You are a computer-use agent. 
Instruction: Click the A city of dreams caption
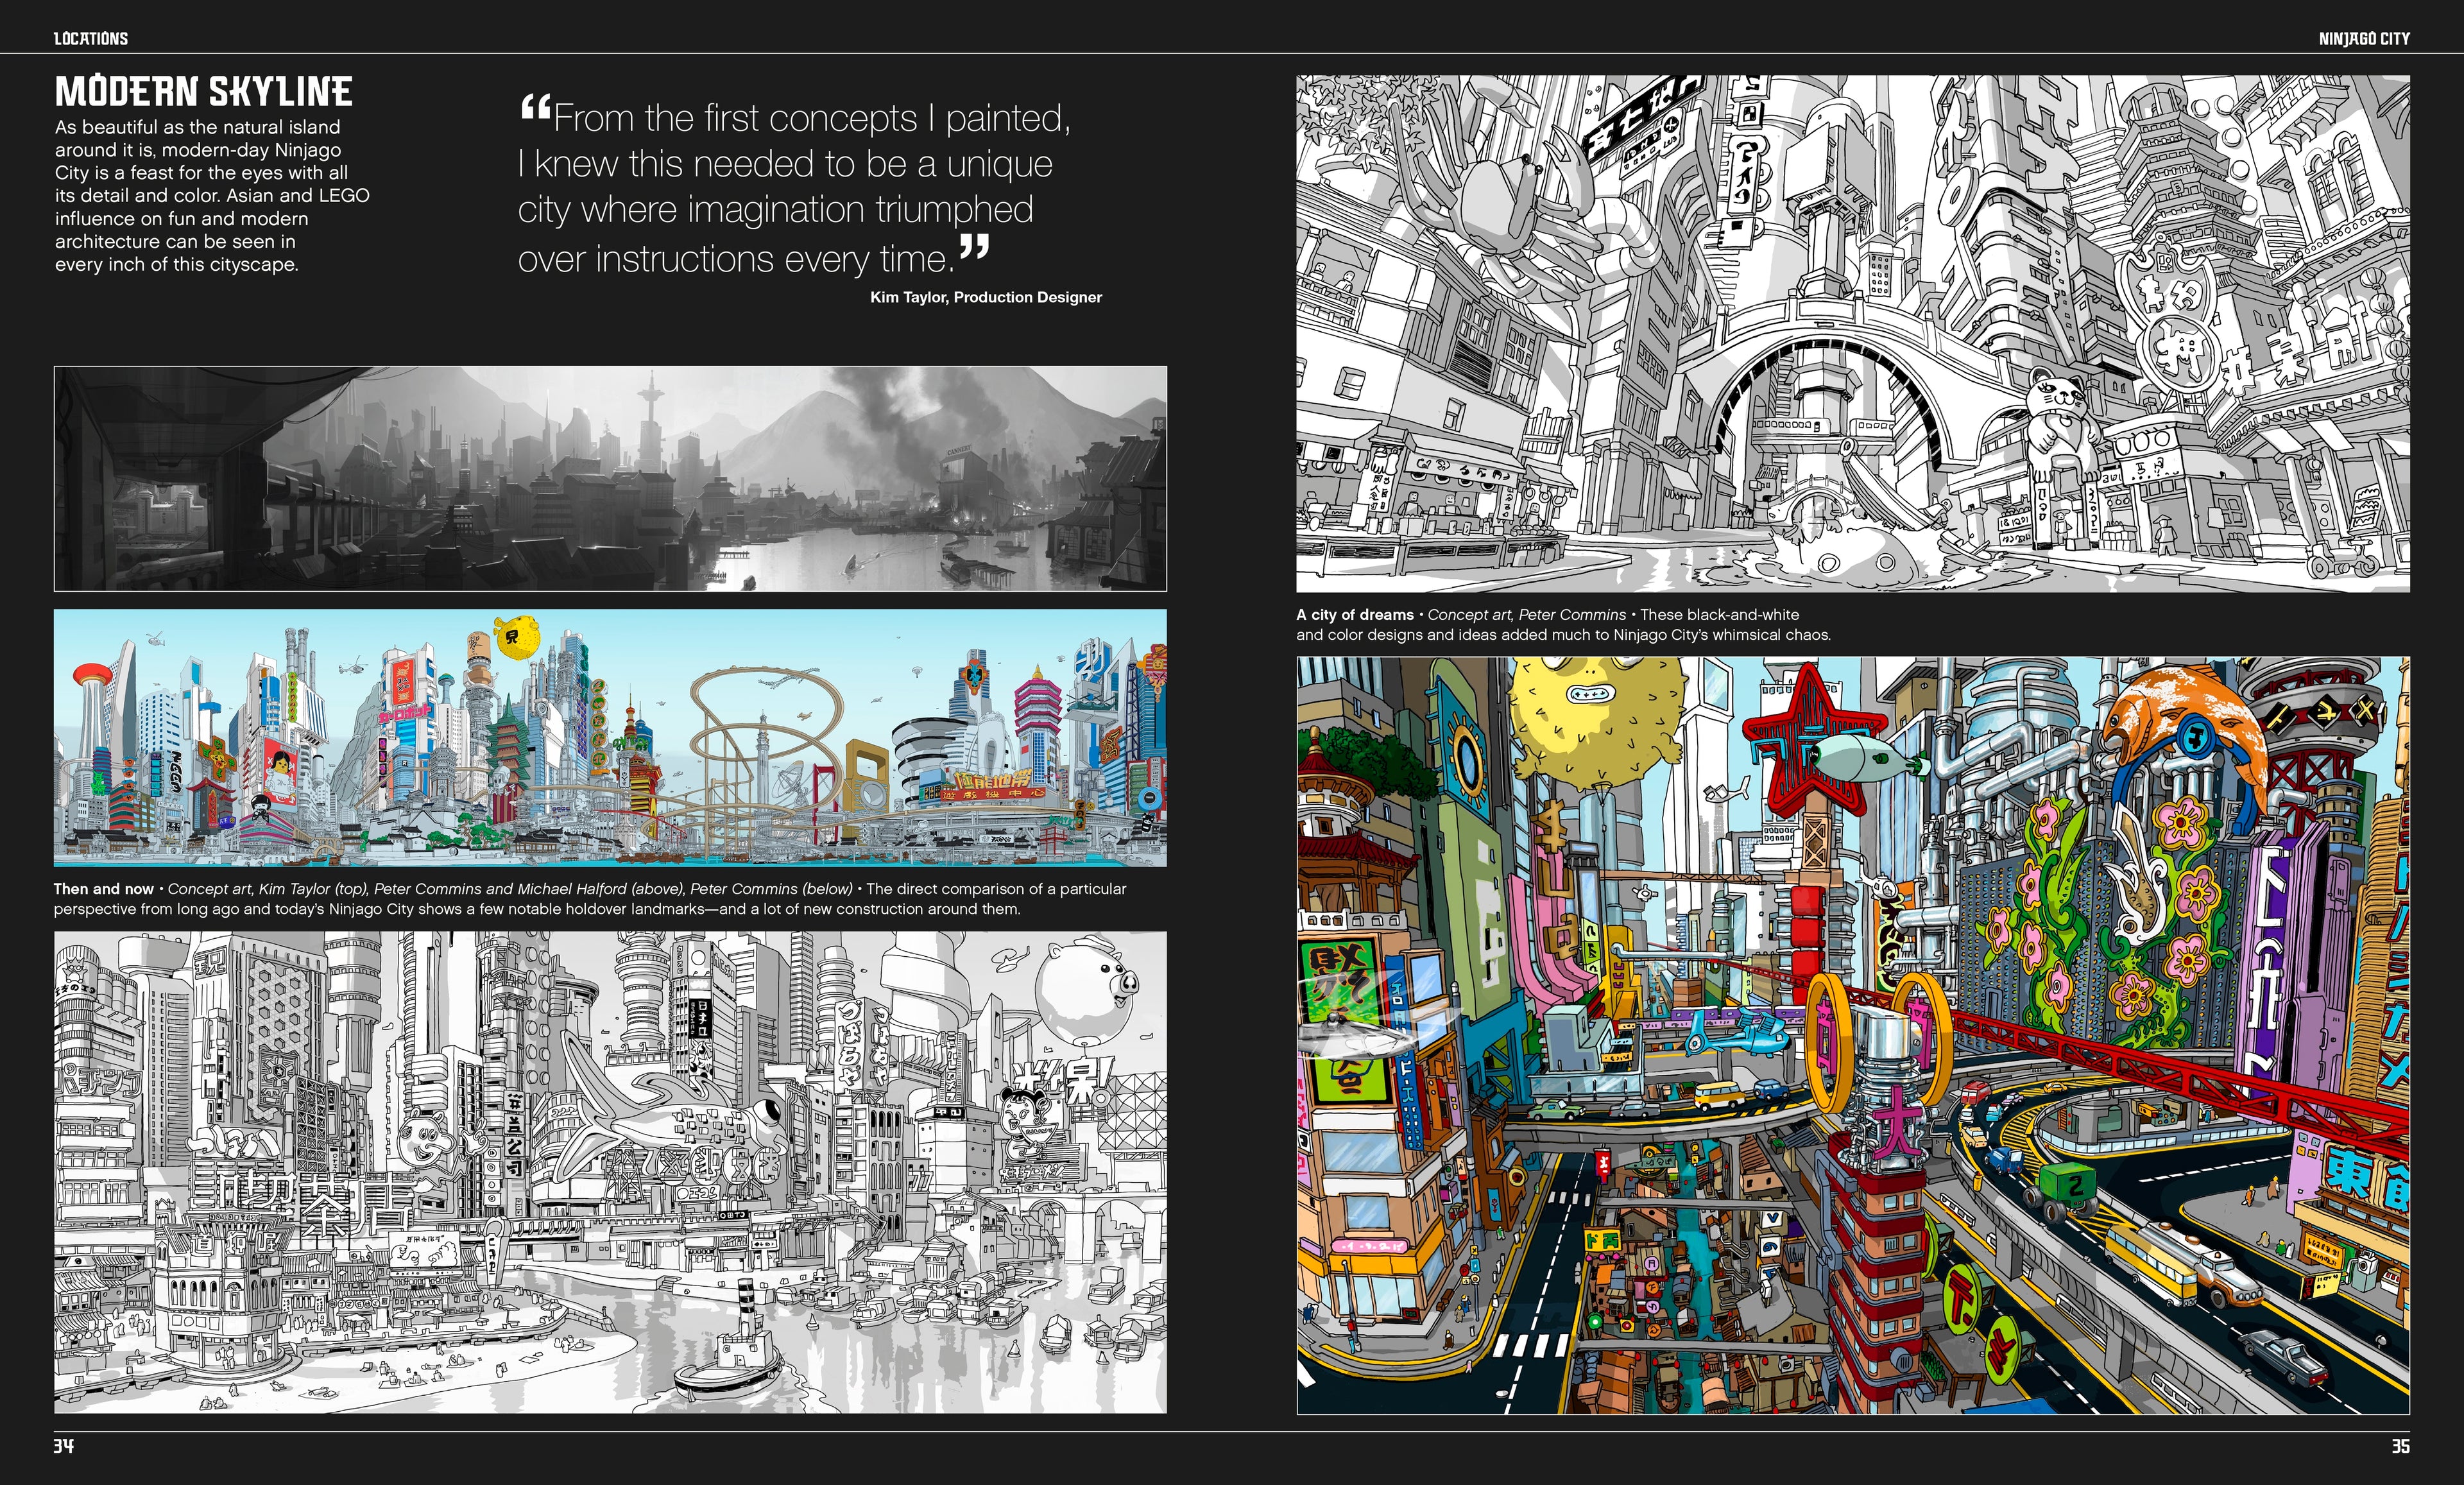[1562, 624]
